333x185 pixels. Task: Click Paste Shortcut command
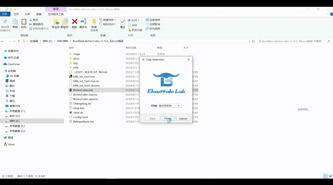tap(39, 28)
